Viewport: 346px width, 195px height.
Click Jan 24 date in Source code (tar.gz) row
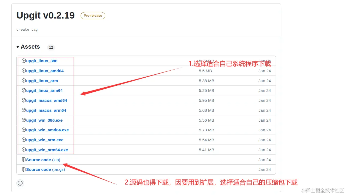pos(265,169)
